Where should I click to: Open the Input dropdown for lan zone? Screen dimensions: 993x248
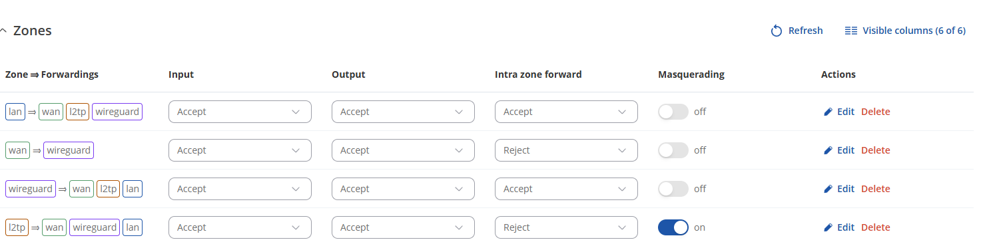240,112
